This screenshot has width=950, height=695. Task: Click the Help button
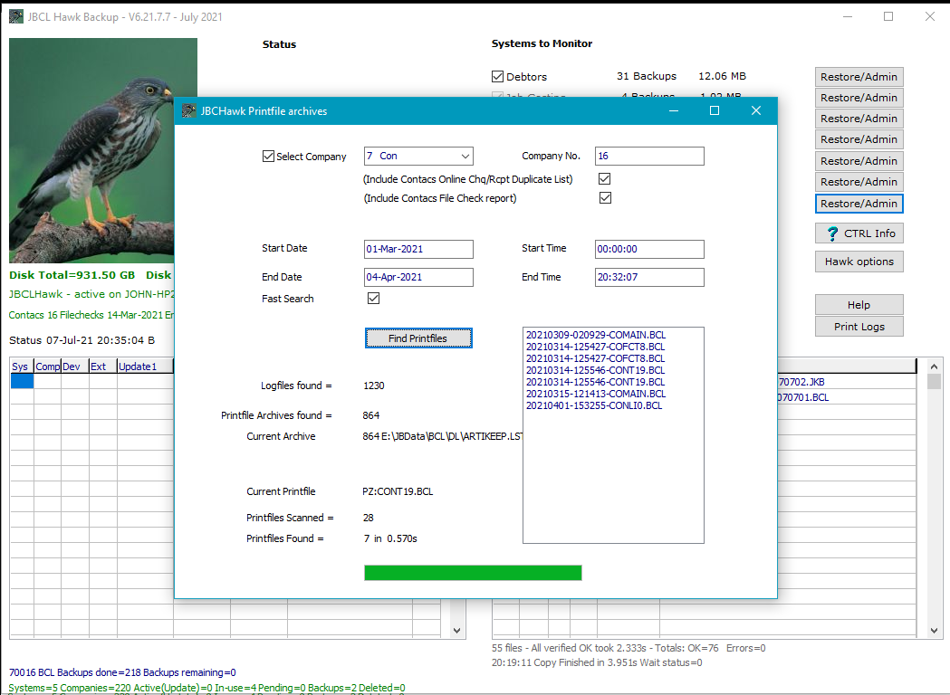859,304
